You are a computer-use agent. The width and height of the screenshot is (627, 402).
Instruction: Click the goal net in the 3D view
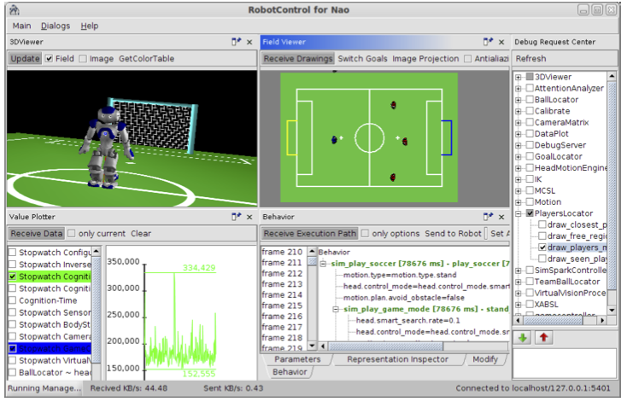point(154,125)
